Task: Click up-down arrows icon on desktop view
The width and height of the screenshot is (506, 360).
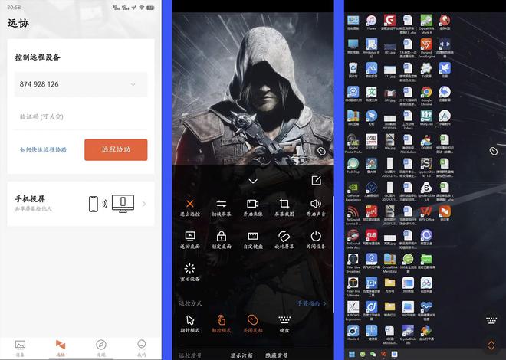Action: pyautogui.click(x=491, y=345)
